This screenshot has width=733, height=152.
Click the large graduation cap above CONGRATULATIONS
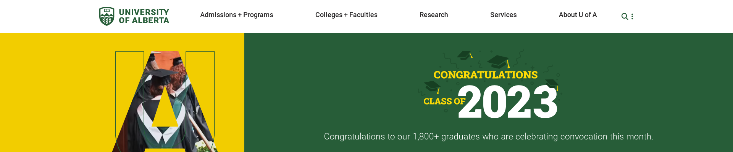[x=498, y=61]
